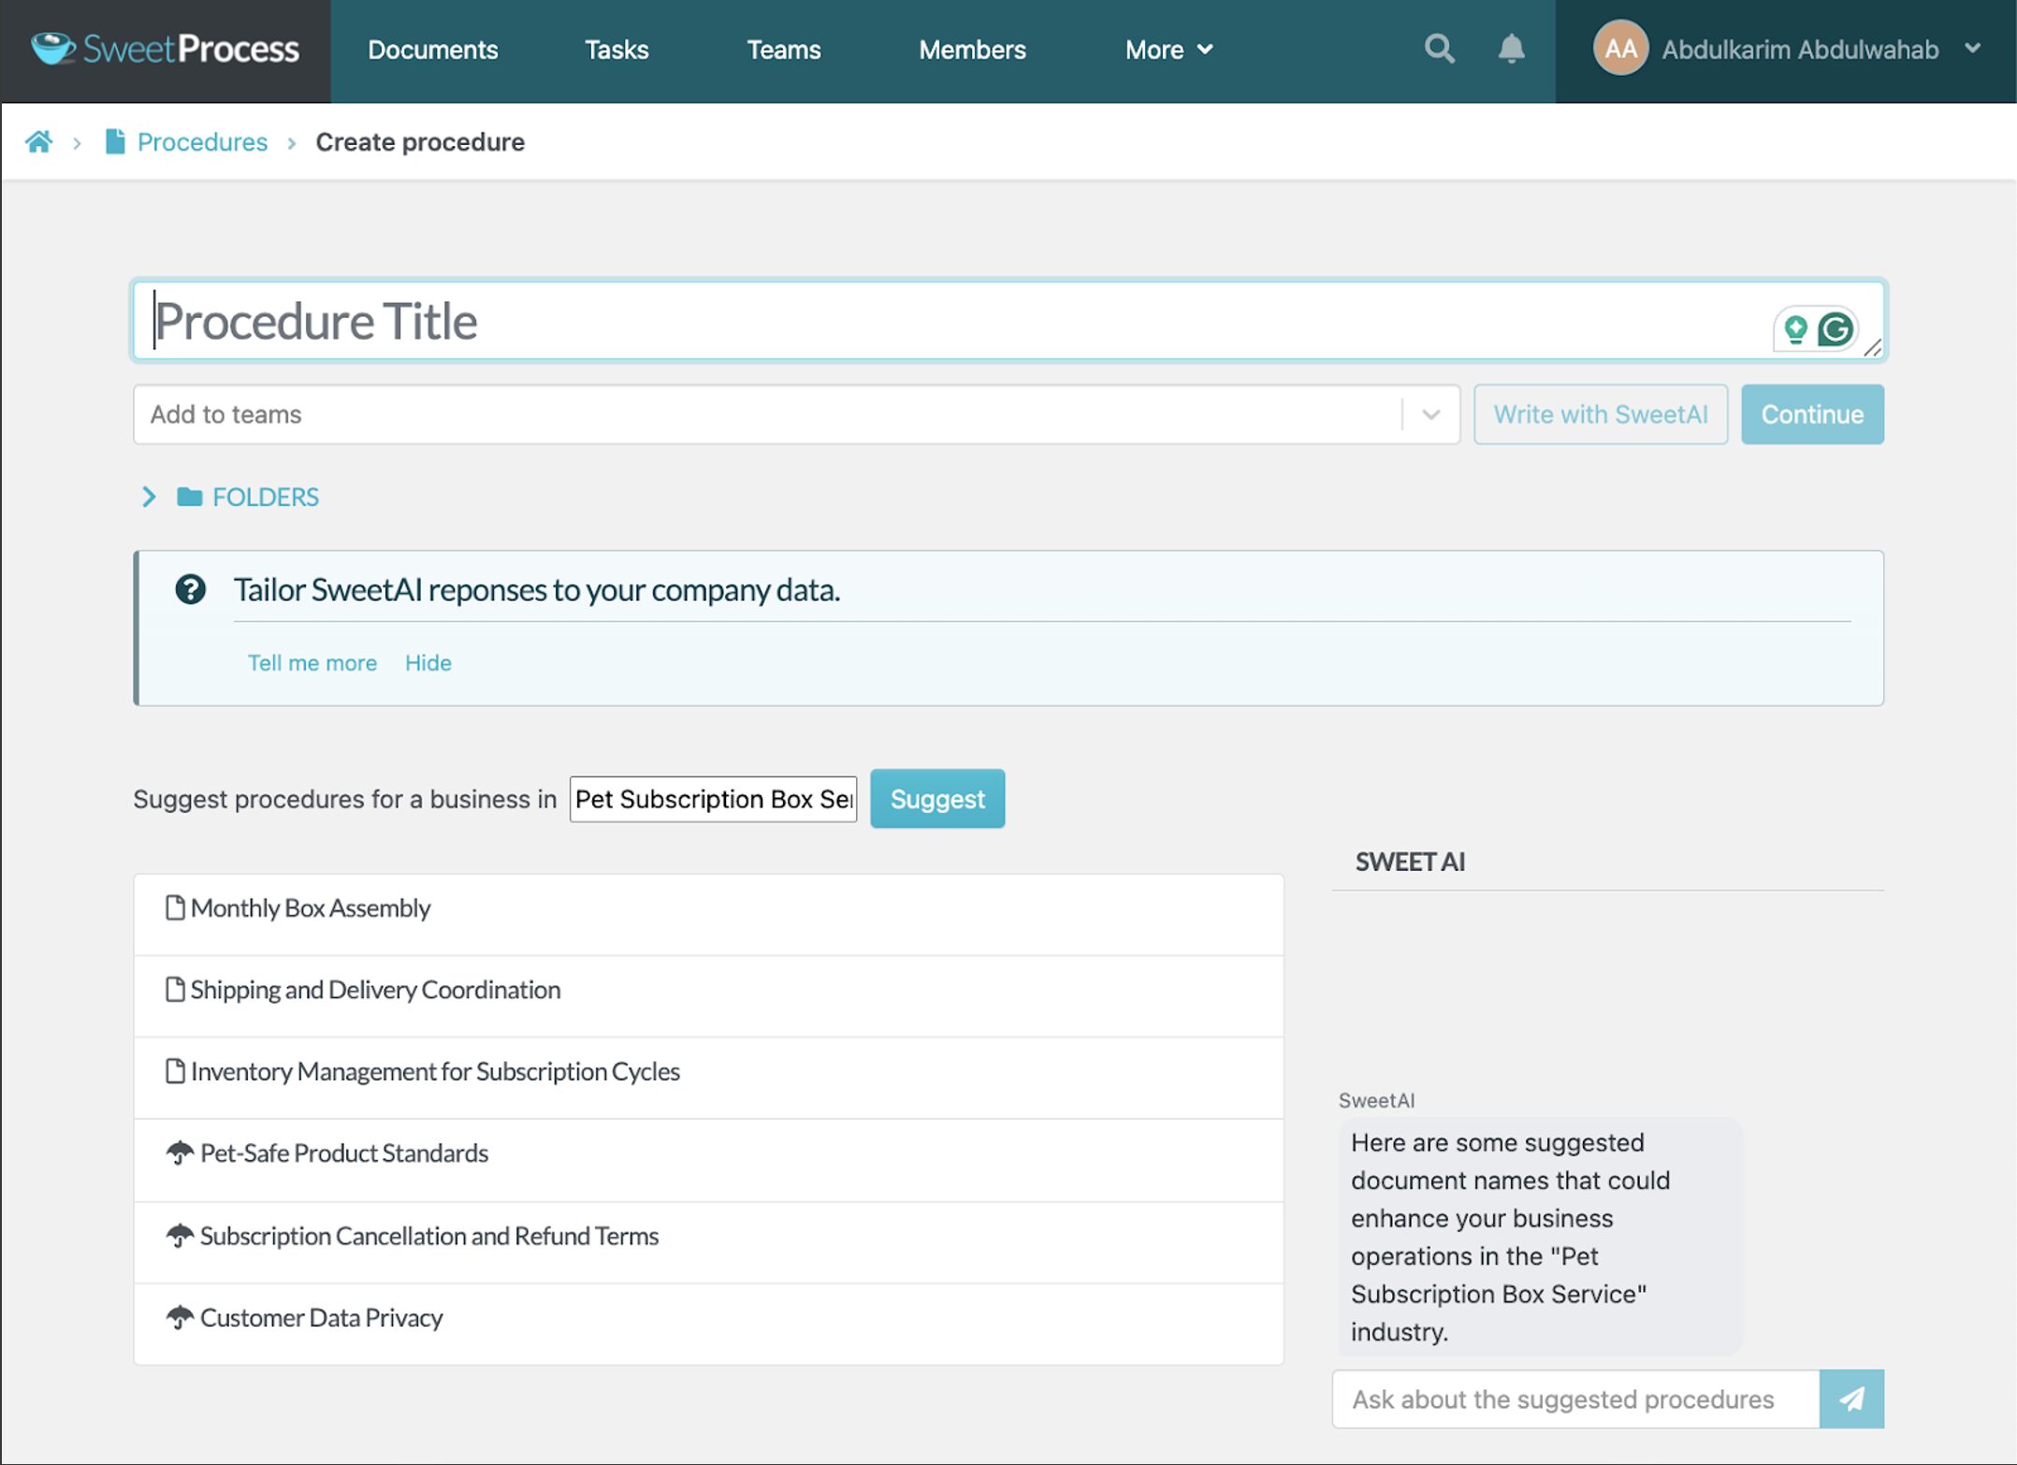
Task: Select Subscription Cancellation and Refund Terms
Action: coord(708,1242)
